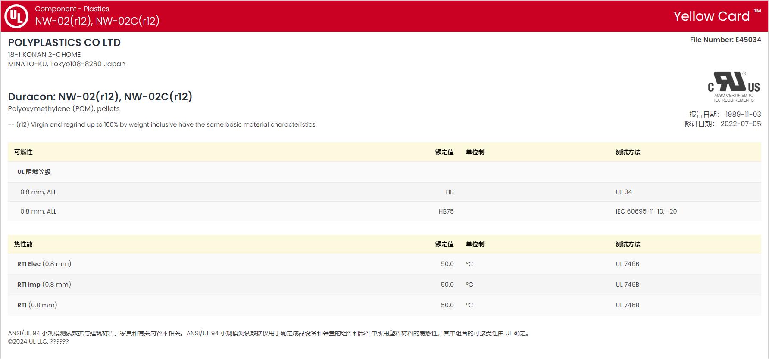Click the 50.0 value in the last RTI row
Screen dimensions: 769x359
pyautogui.click(x=447, y=305)
